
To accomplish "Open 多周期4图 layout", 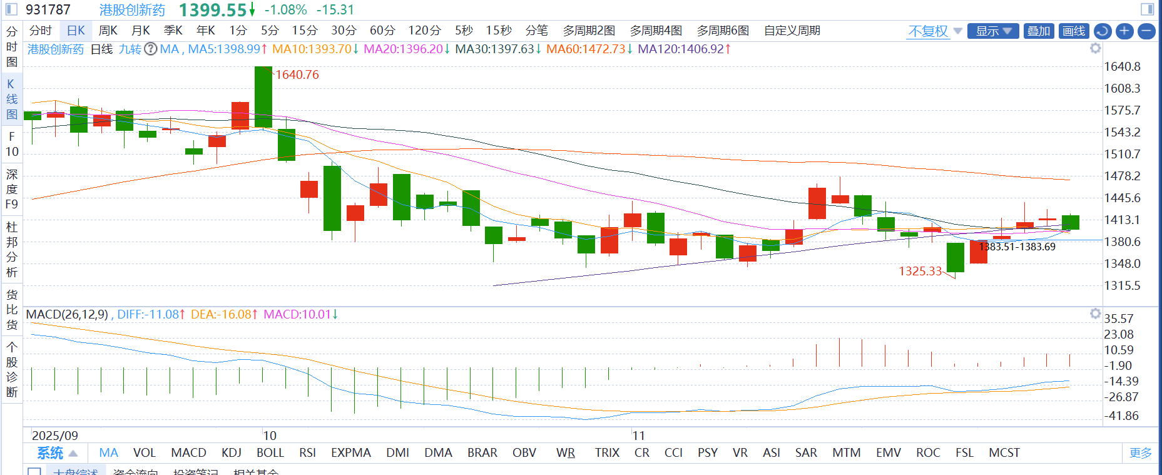I will click(x=656, y=31).
